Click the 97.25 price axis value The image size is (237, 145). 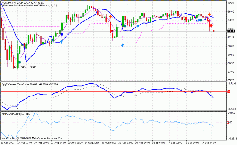pos(231,3)
